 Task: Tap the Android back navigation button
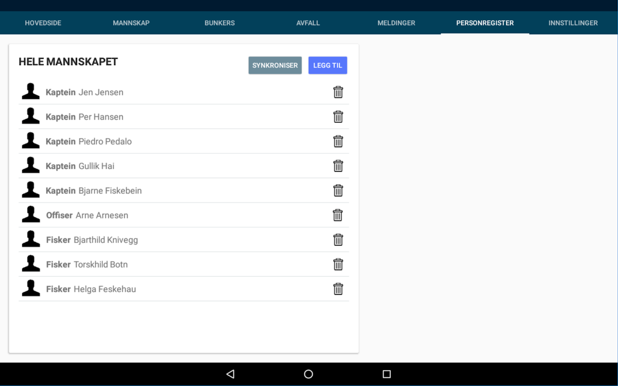coord(230,374)
